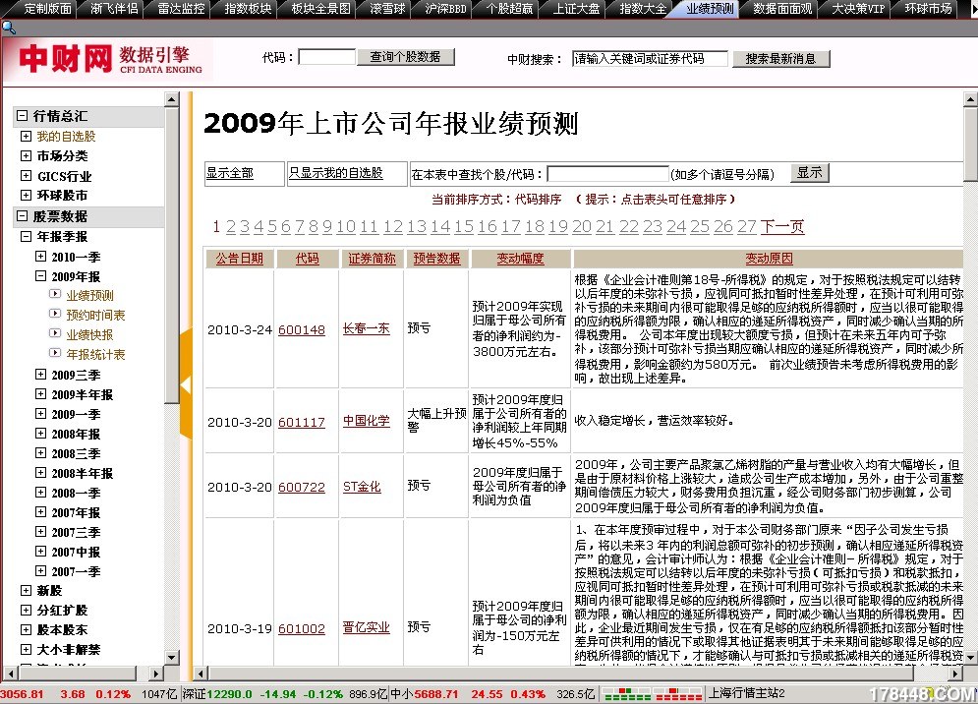The image size is (978, 704).
Task: Open stock code 600148
Action: [x=301, y=329]
